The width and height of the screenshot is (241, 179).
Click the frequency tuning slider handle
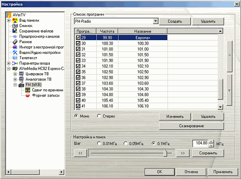165,153
